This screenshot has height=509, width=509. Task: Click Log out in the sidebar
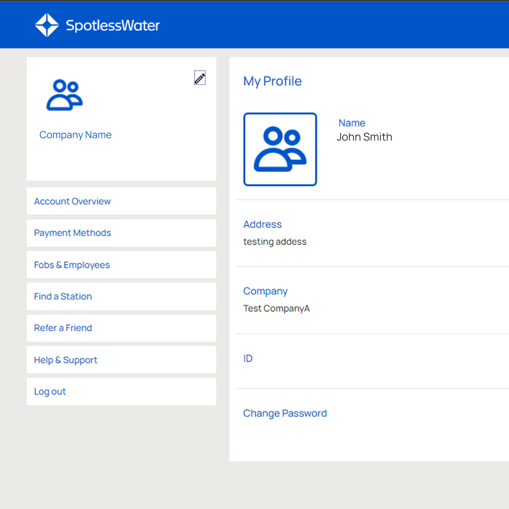tap(121, 392)
